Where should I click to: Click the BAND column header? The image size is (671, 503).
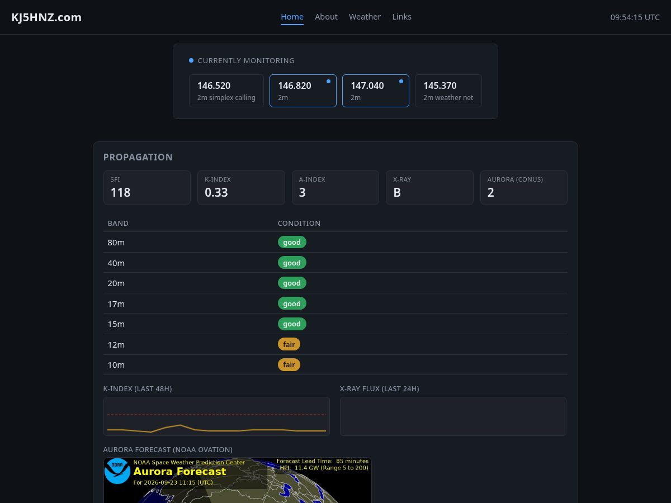(118, 223)
